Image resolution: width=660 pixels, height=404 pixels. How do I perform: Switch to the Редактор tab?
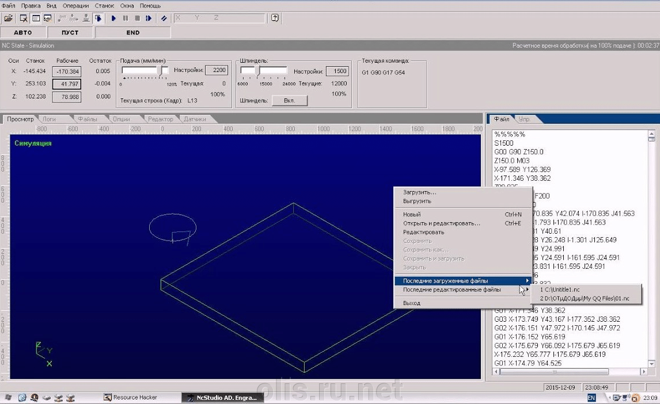point(160,119)
